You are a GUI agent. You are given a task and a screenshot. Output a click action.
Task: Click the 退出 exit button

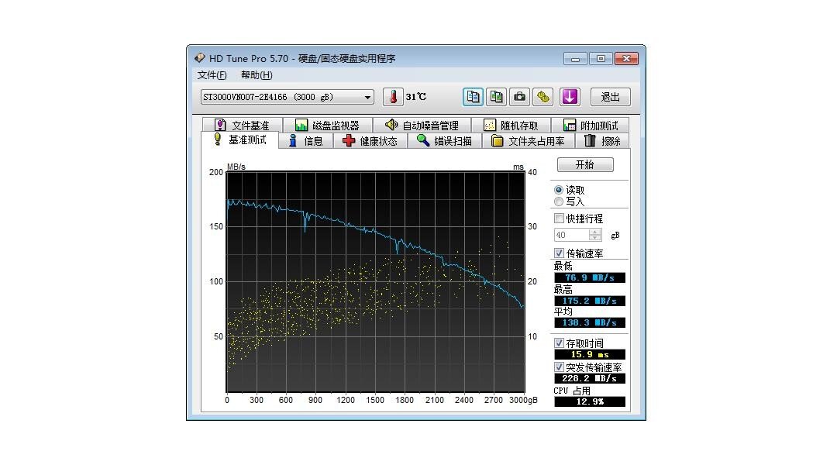point(610,97)
